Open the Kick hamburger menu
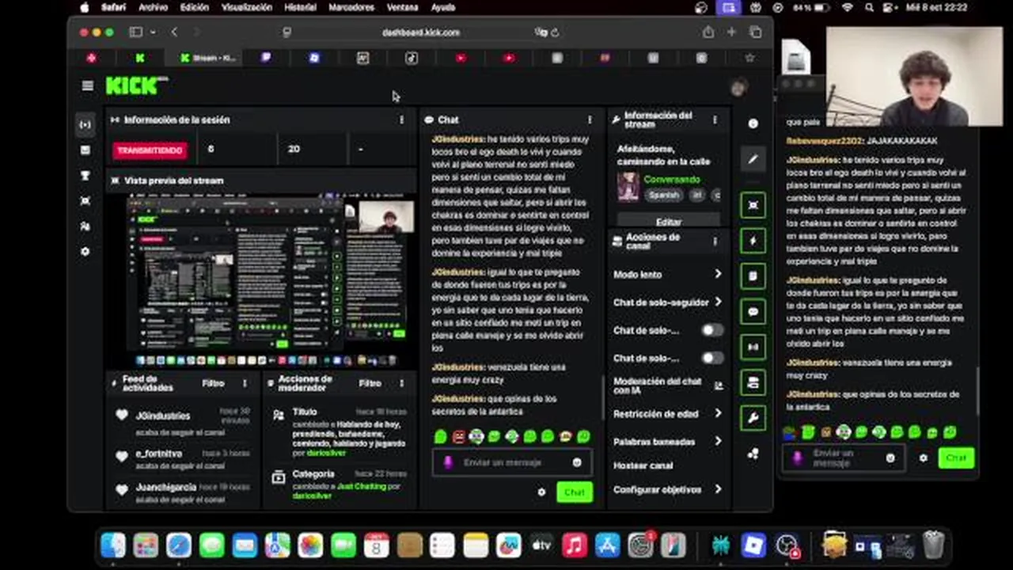 pos(87,85)
